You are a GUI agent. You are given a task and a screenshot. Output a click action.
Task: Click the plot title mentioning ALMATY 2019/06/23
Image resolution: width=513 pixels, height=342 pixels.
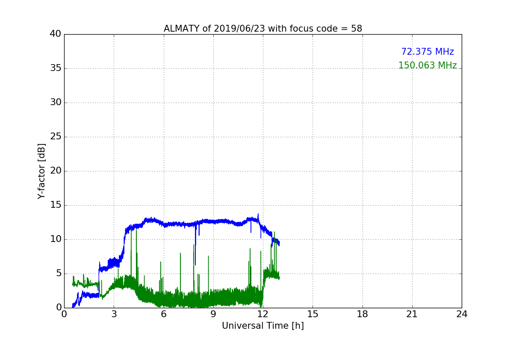click(x=263, y=29)
